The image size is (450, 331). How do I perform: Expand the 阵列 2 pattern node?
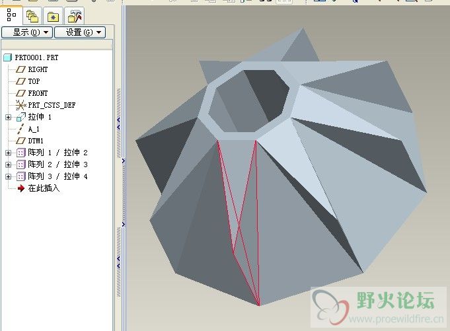tap(9, 165)
